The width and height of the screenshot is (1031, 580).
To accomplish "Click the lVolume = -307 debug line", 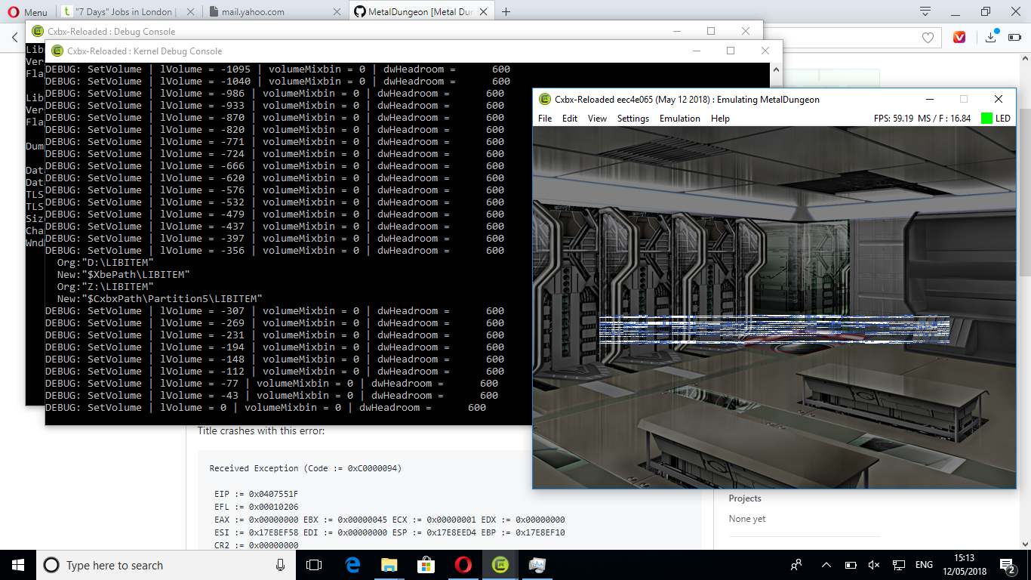I will 275,311.
